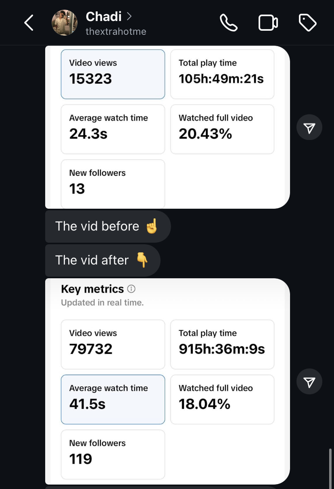This screenshot has width=334, height=489.
Task: Start an audio call with Chadi
Action: coord(229,23)
